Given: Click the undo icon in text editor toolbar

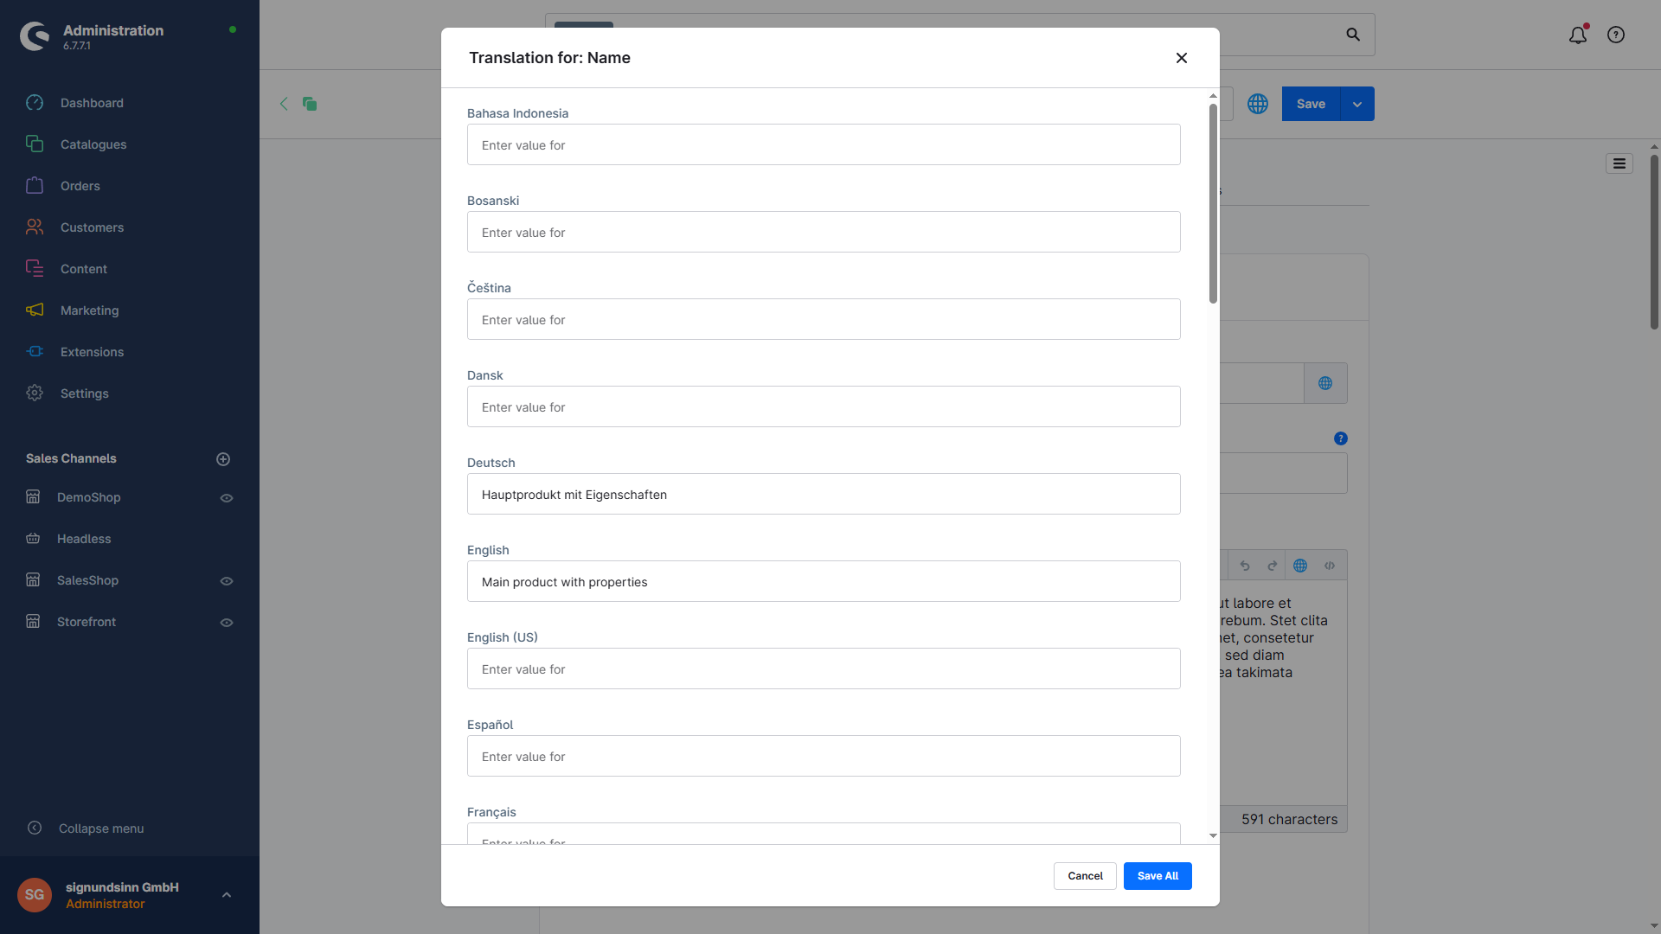Looking at the screenshot, I should click(1245, 566).
